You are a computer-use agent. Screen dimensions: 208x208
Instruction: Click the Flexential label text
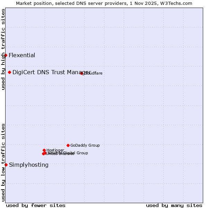(x=22, y=55)
